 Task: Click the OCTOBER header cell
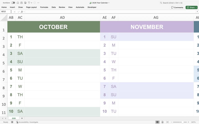coord(54,27)
